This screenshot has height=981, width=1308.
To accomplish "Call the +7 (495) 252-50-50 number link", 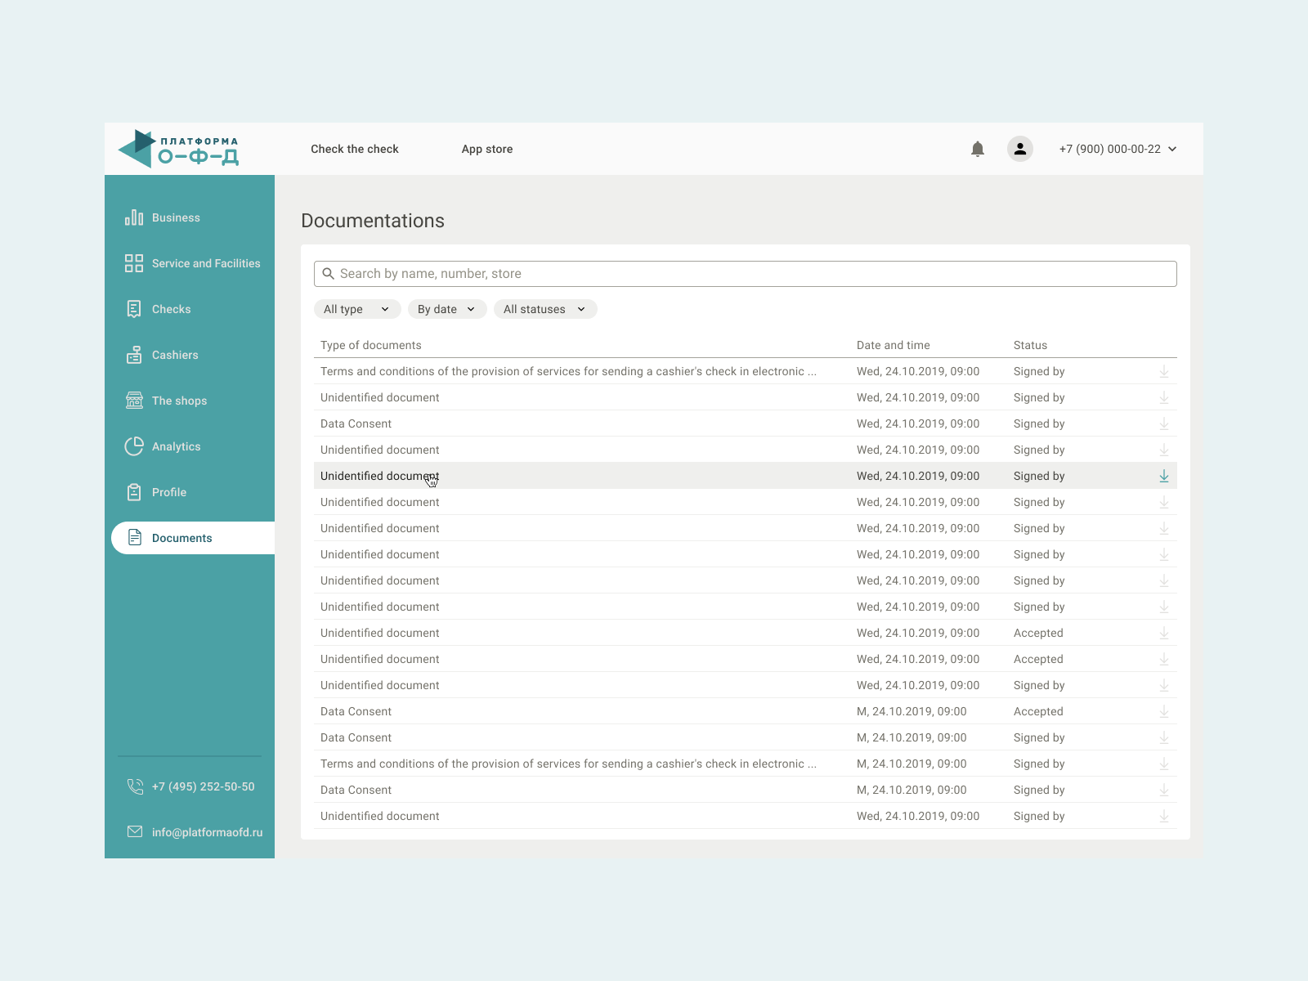I will pyautogui.click(x=202, y=786).
